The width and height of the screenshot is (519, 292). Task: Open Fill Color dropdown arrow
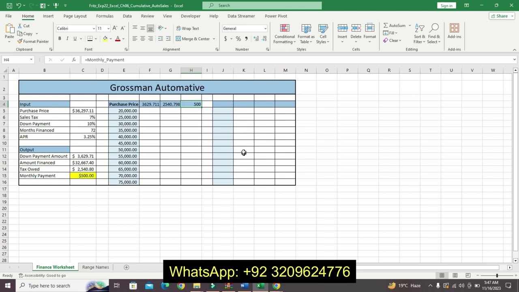pos(110,39)
